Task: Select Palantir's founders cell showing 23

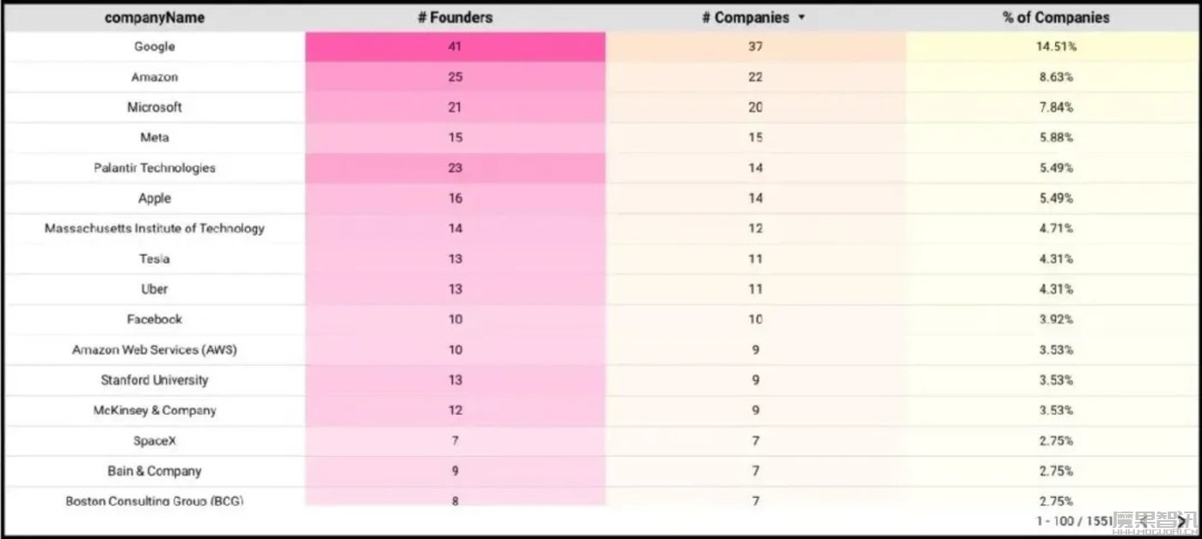Action: [455, 167]
